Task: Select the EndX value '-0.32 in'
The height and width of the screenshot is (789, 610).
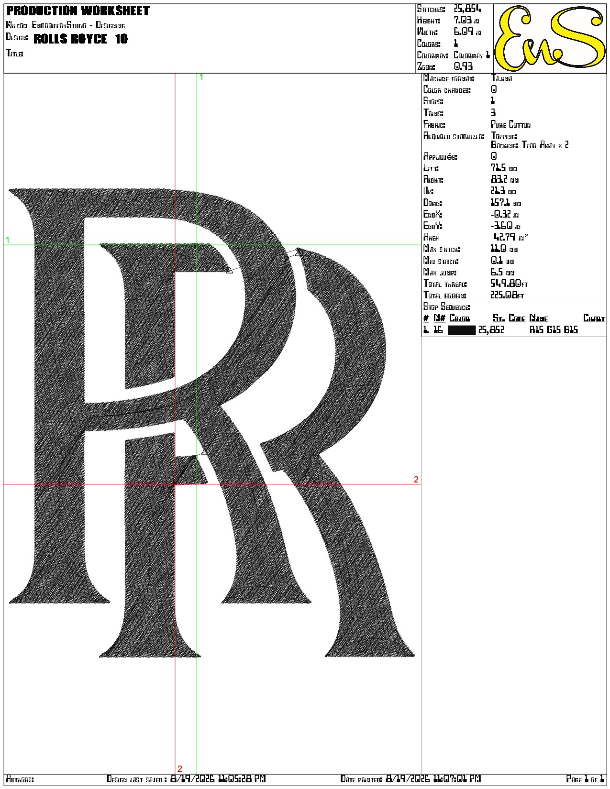Action: tap(506, 214)
